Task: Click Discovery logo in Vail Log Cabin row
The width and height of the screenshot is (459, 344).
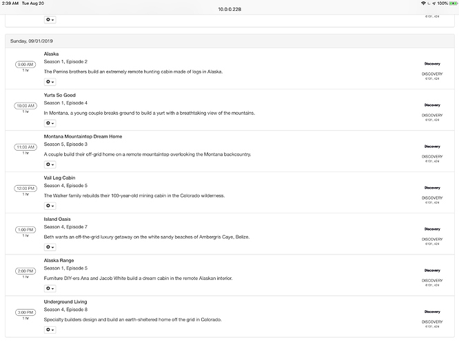Action: pyautogui.click(x=432, y=188)
